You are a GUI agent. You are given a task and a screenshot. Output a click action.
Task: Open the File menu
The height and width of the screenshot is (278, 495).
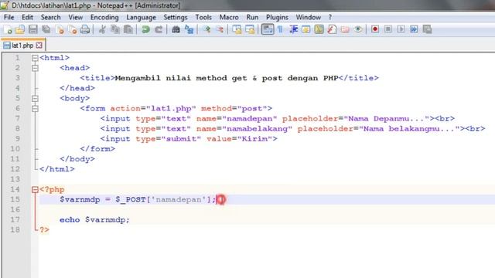(x=9, y=17)
